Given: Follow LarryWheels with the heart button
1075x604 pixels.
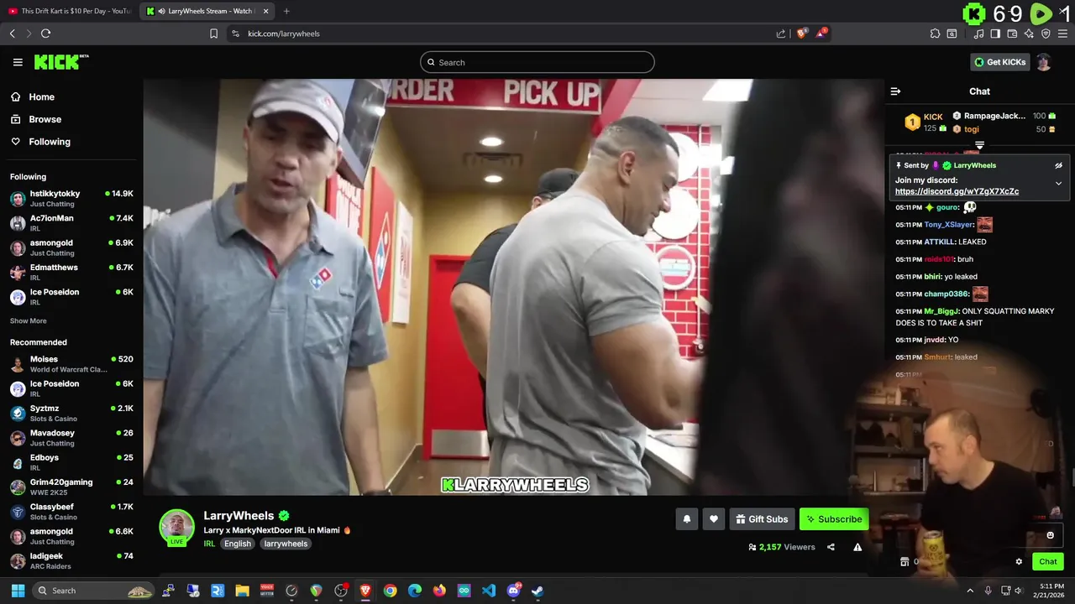Looking at the screenshot, I should click(714, 519).
